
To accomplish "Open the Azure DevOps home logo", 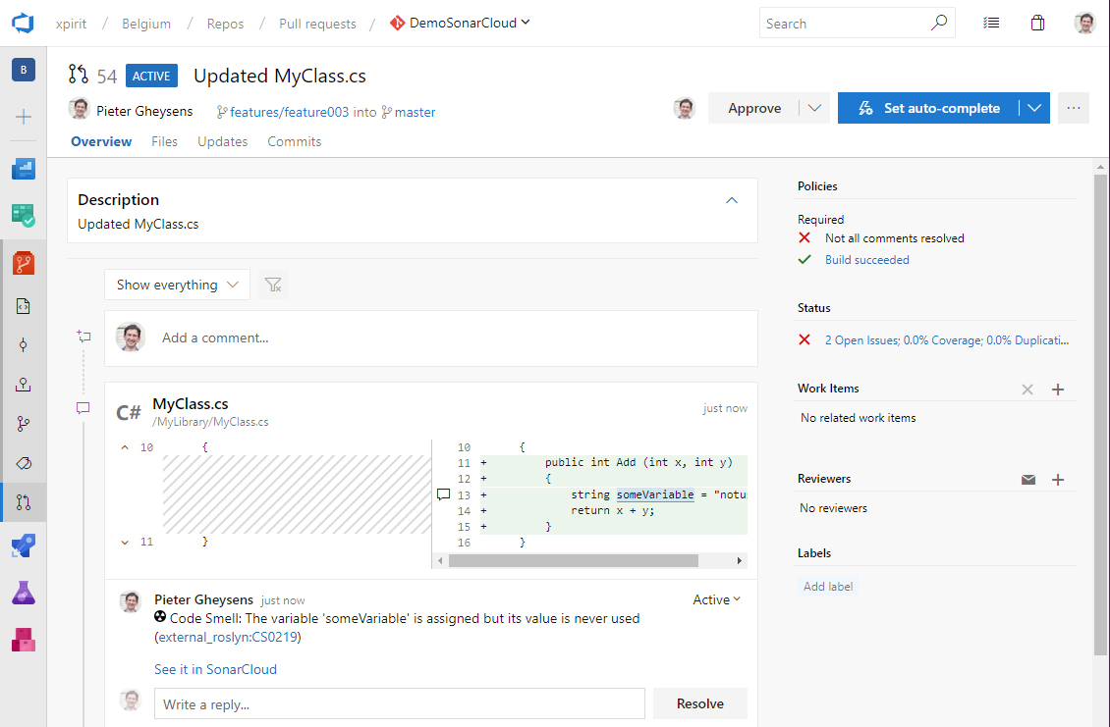I will pos(23,23).
